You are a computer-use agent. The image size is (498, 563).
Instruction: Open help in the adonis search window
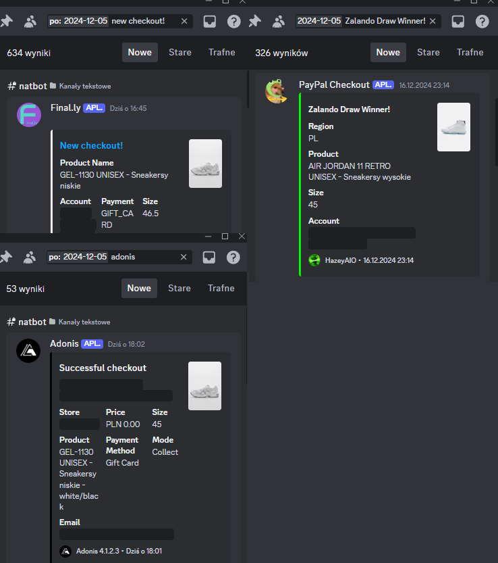(233, 258)
